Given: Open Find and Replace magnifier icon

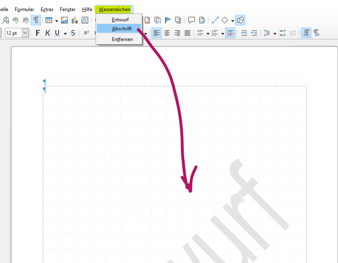Looking at the screenshot, I should click(5, 20).
